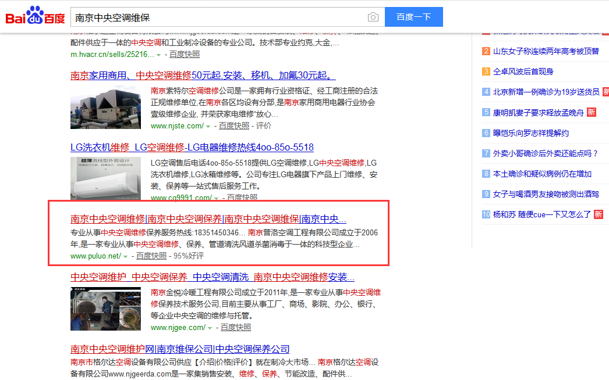
Task: Click the number 8 hot search rank badge
Action: click(486, 174)
